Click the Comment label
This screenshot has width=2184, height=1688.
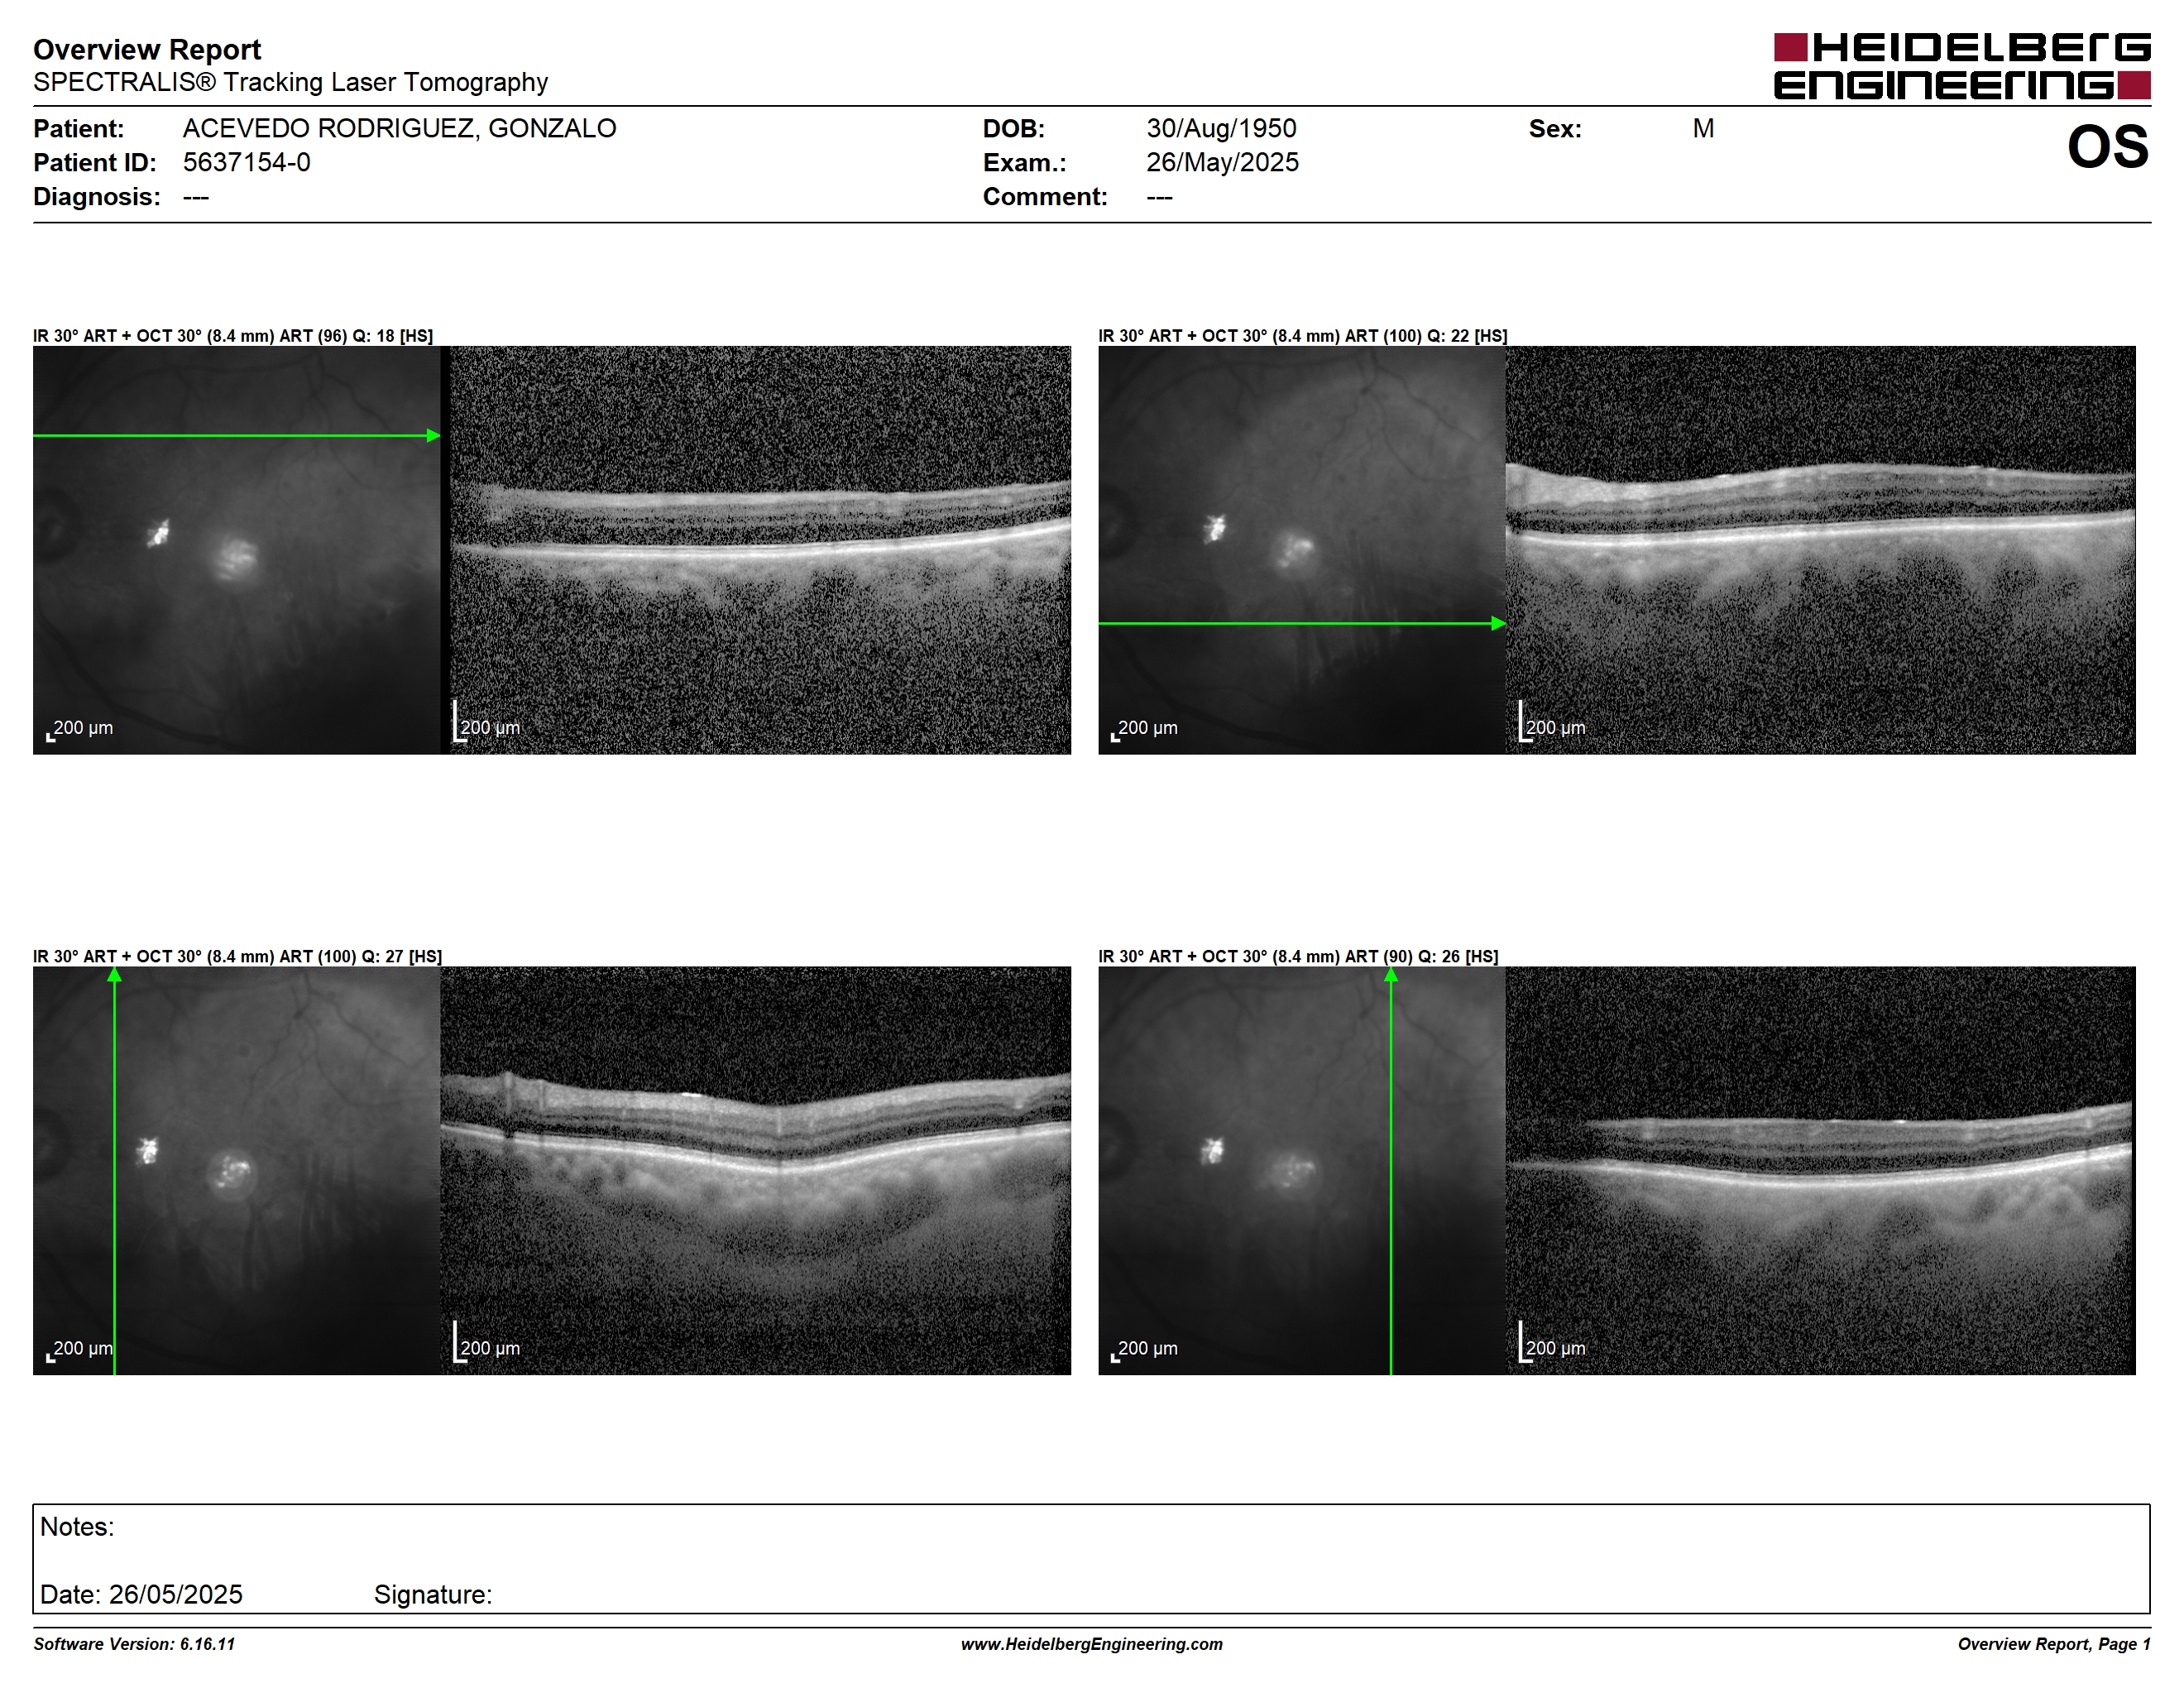tap(1045, 196)
